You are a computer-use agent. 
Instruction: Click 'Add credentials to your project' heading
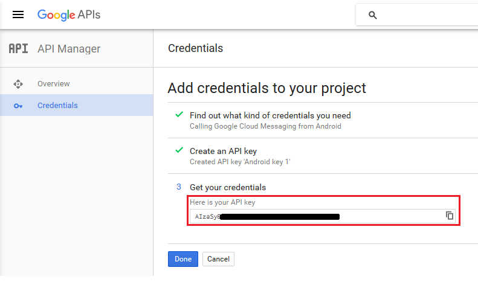(x=266, y=88)
